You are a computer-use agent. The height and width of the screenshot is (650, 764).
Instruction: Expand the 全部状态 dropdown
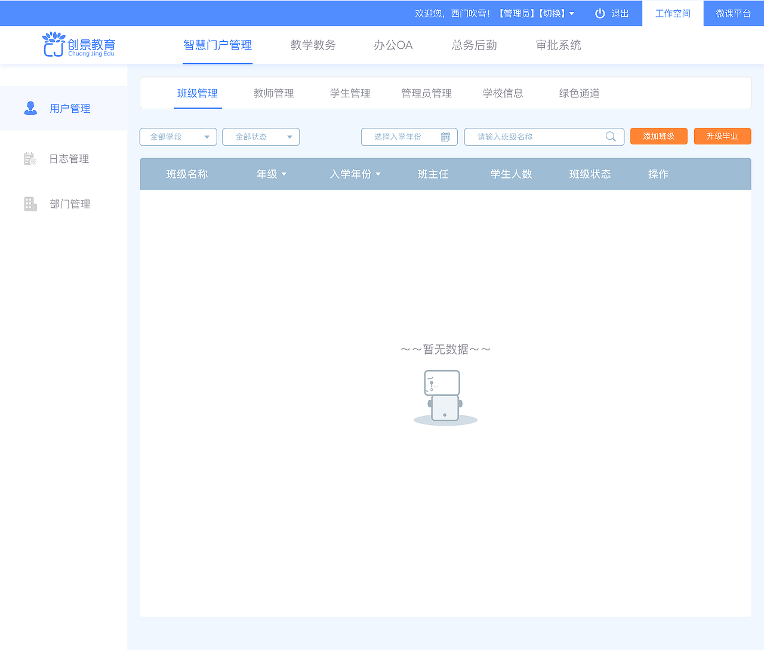click(x=261, y=137)
